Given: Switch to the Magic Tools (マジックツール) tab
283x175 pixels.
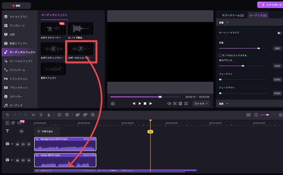Looking at the screenshot, I should click(x=232, y=15).
